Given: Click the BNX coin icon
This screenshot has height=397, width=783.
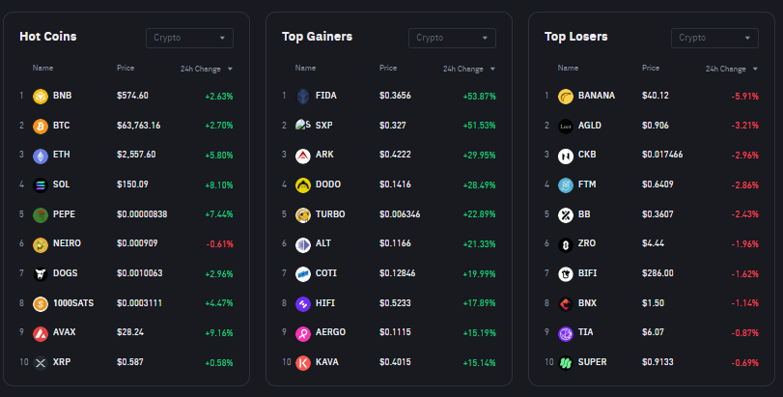Looking at the screenshot, I should click(x=566, y=303).
